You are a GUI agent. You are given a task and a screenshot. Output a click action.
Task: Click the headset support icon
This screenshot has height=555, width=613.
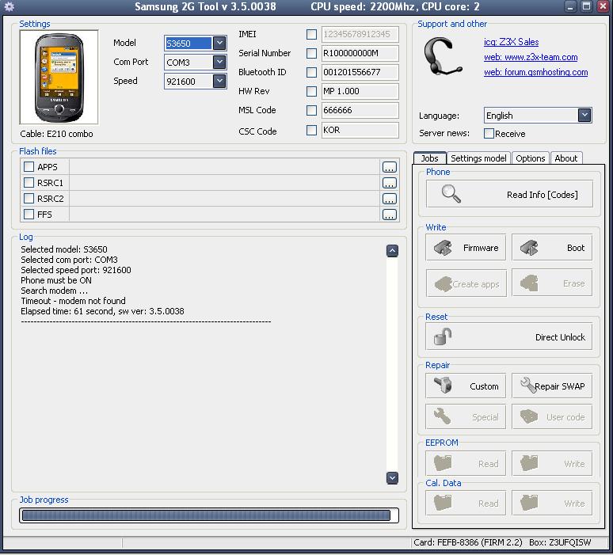click(x=442, y=57)
